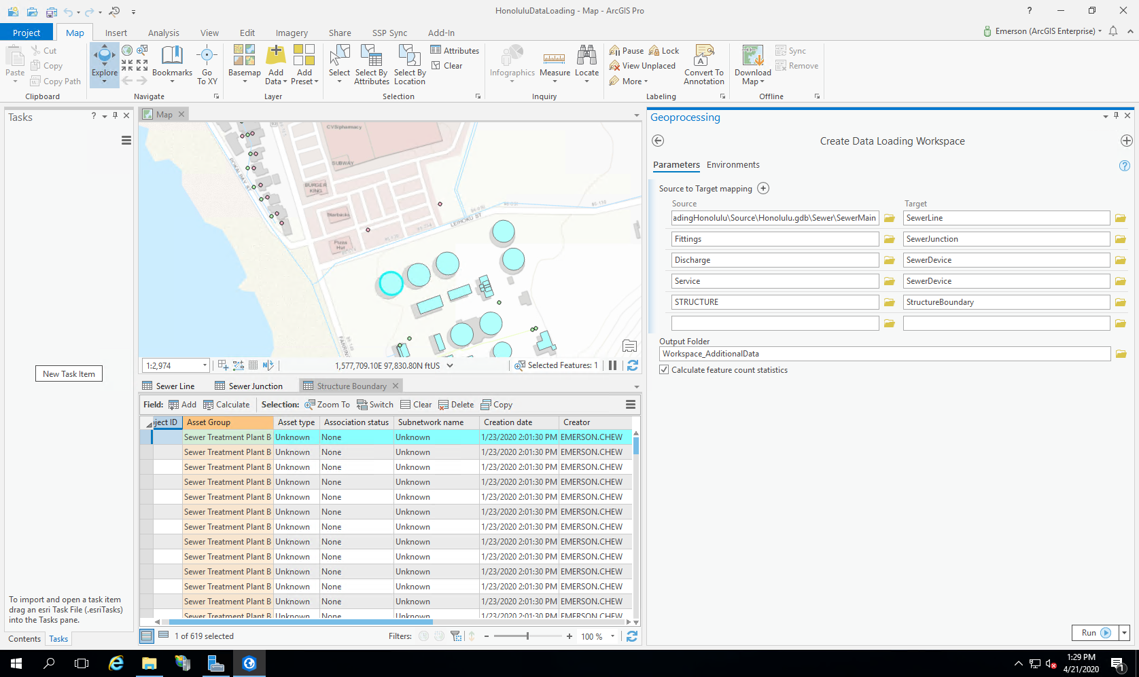Open signed-in user Emerson menu
This screenshot has width=1139, height=677.
[1043, 31]
